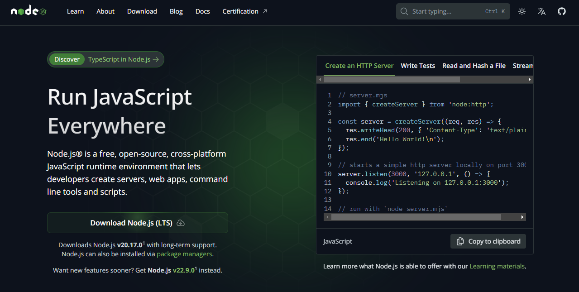Image resolution: width=579 pixels, height=292 pixels.
Task: Open TypeScript in Node.js link
Action: click(124, 59)
